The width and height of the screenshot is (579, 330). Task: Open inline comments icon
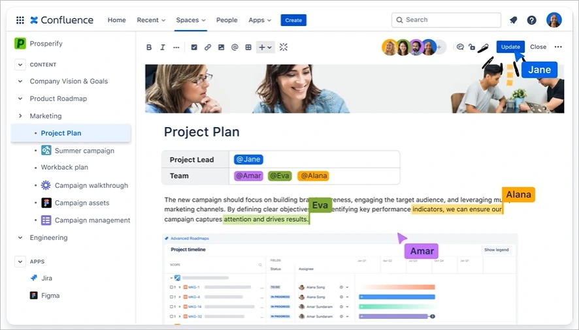tap(460, 47)
